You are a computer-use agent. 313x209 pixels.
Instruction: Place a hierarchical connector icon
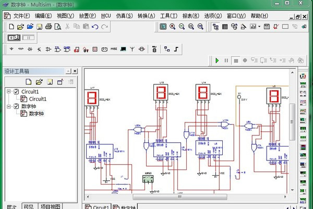point(167,49)
